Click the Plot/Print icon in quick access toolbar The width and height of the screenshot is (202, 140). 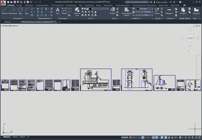pyautogui.click(x=28, y=2)
